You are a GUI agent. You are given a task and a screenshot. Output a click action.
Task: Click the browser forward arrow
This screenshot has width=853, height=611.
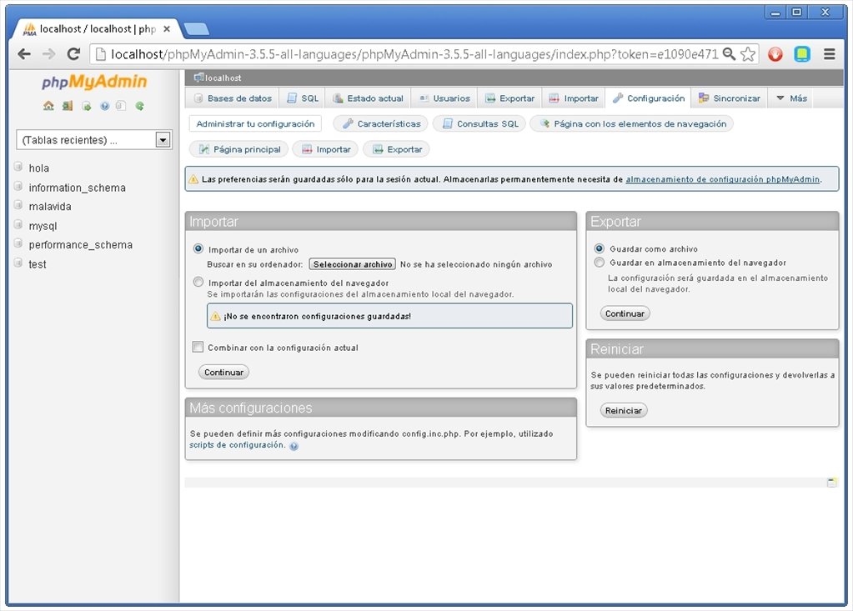click(49, 54)
